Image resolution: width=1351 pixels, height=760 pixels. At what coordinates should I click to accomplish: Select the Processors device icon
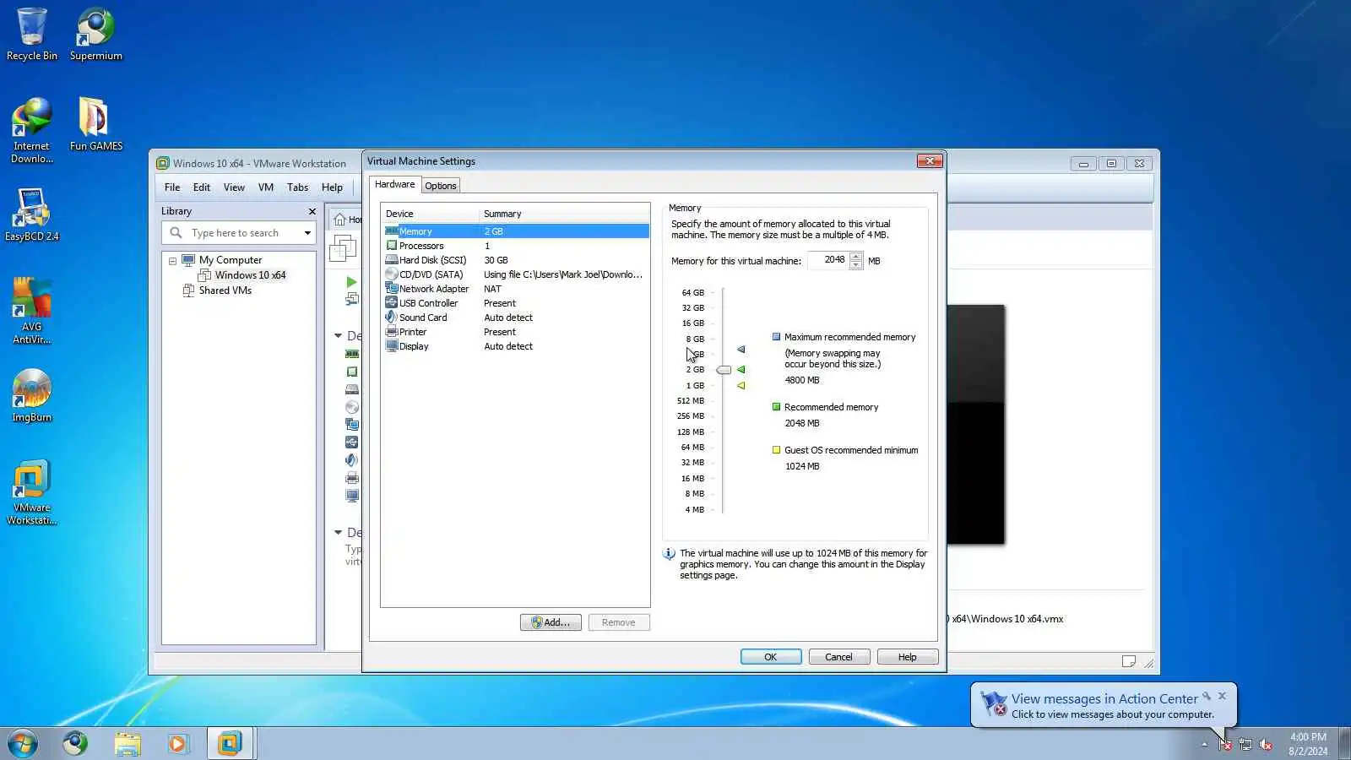coord(392,246)
